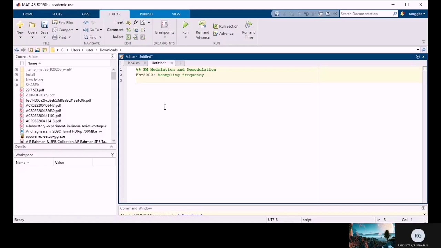Switch to the HOME tab
441x248 pixels.
[28, 14]
